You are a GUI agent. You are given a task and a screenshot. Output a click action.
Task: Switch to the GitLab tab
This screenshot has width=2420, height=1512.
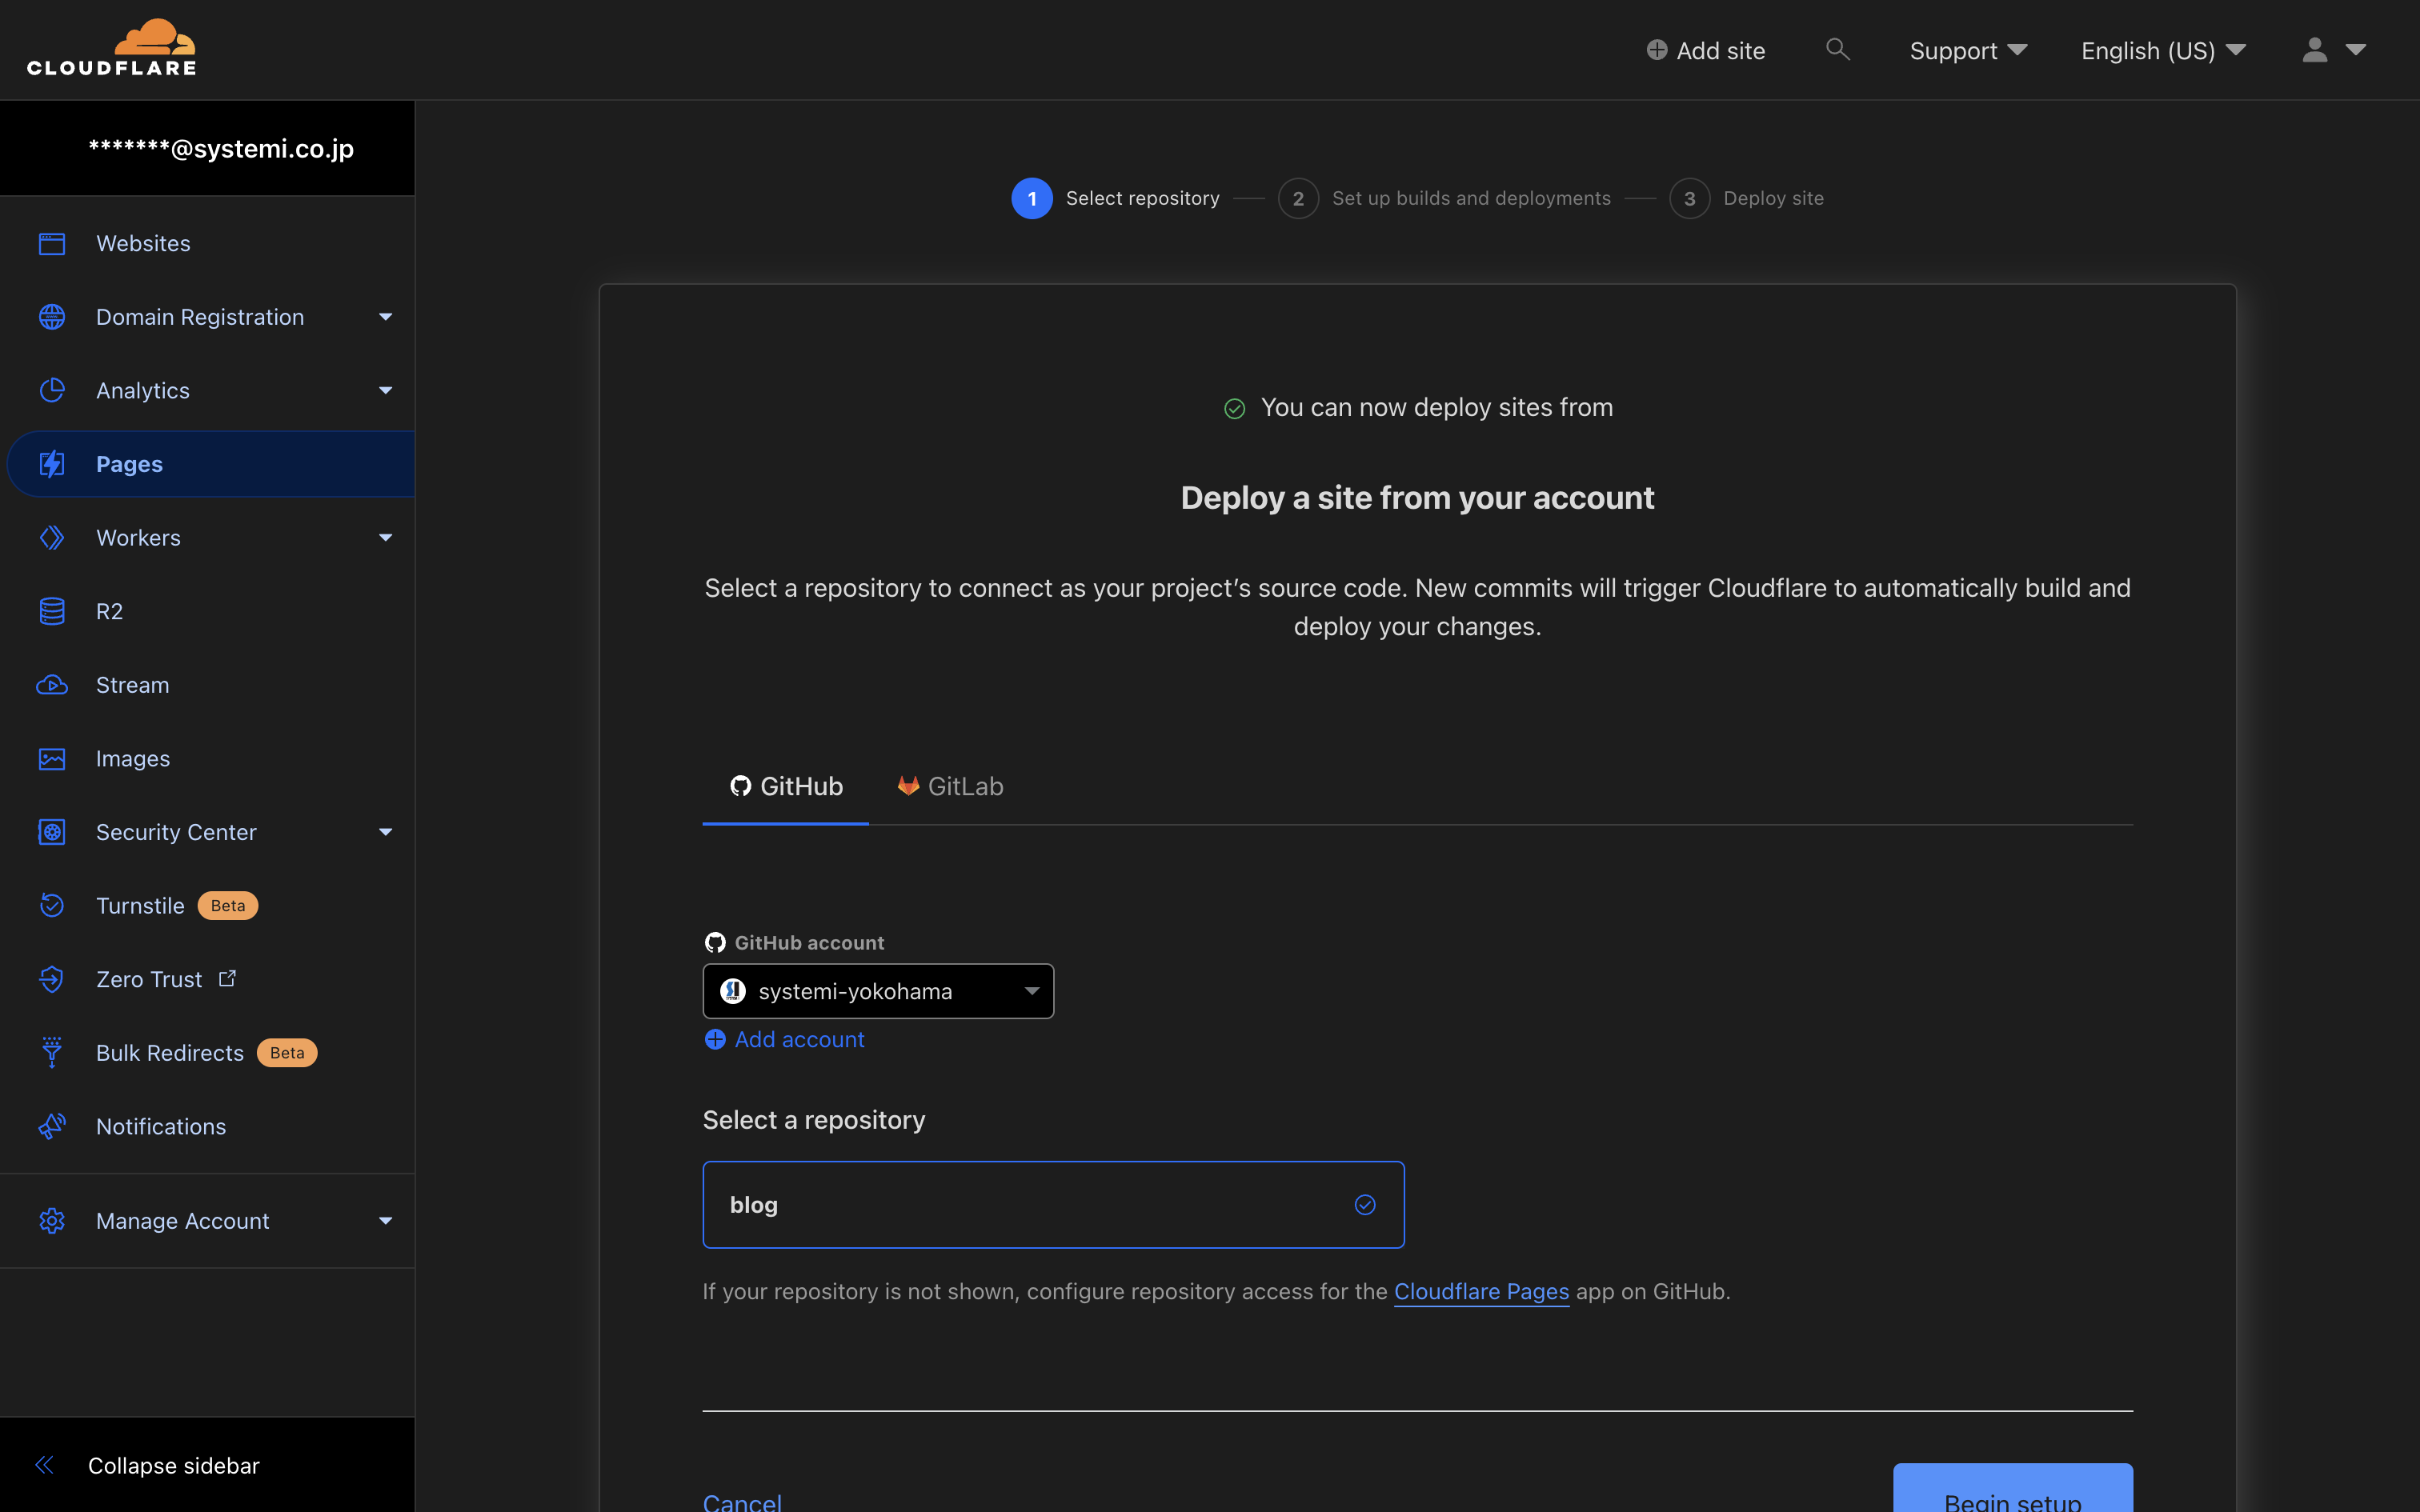tap(950, 787)
